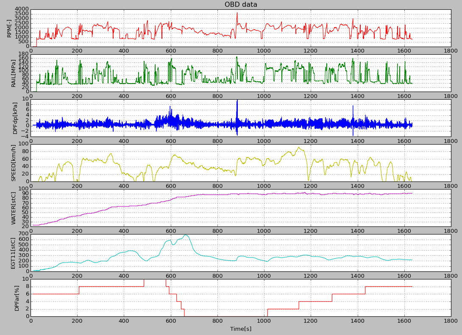Screen dimensions: 462x335
Task: Select the "1600" x-axis tick below the SPEED plot
Action: point(404,186)
